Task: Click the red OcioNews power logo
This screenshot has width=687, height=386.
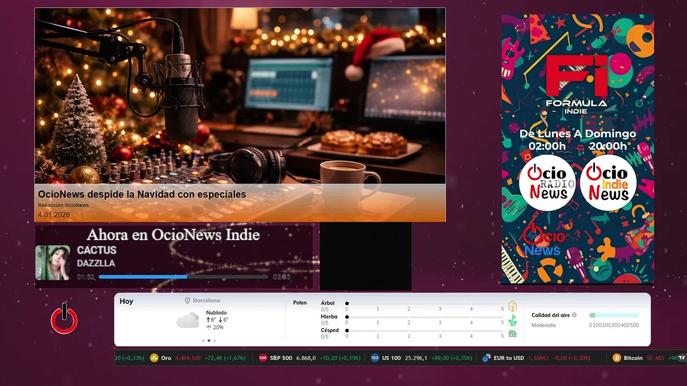Action: tap(64, 318)
